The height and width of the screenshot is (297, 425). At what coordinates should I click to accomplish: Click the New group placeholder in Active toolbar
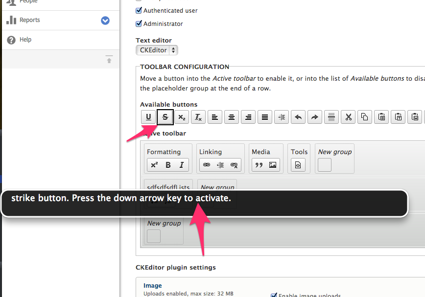coord(324,165)
